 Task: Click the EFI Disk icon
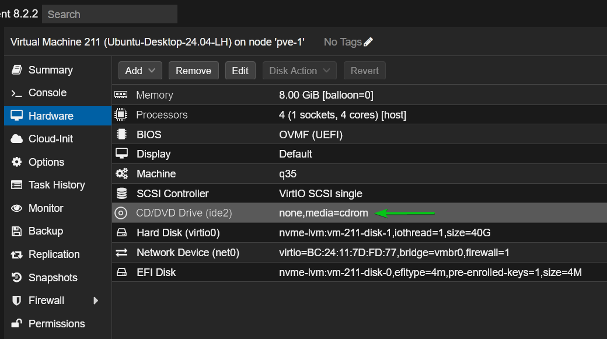click(x=121, y=272)
